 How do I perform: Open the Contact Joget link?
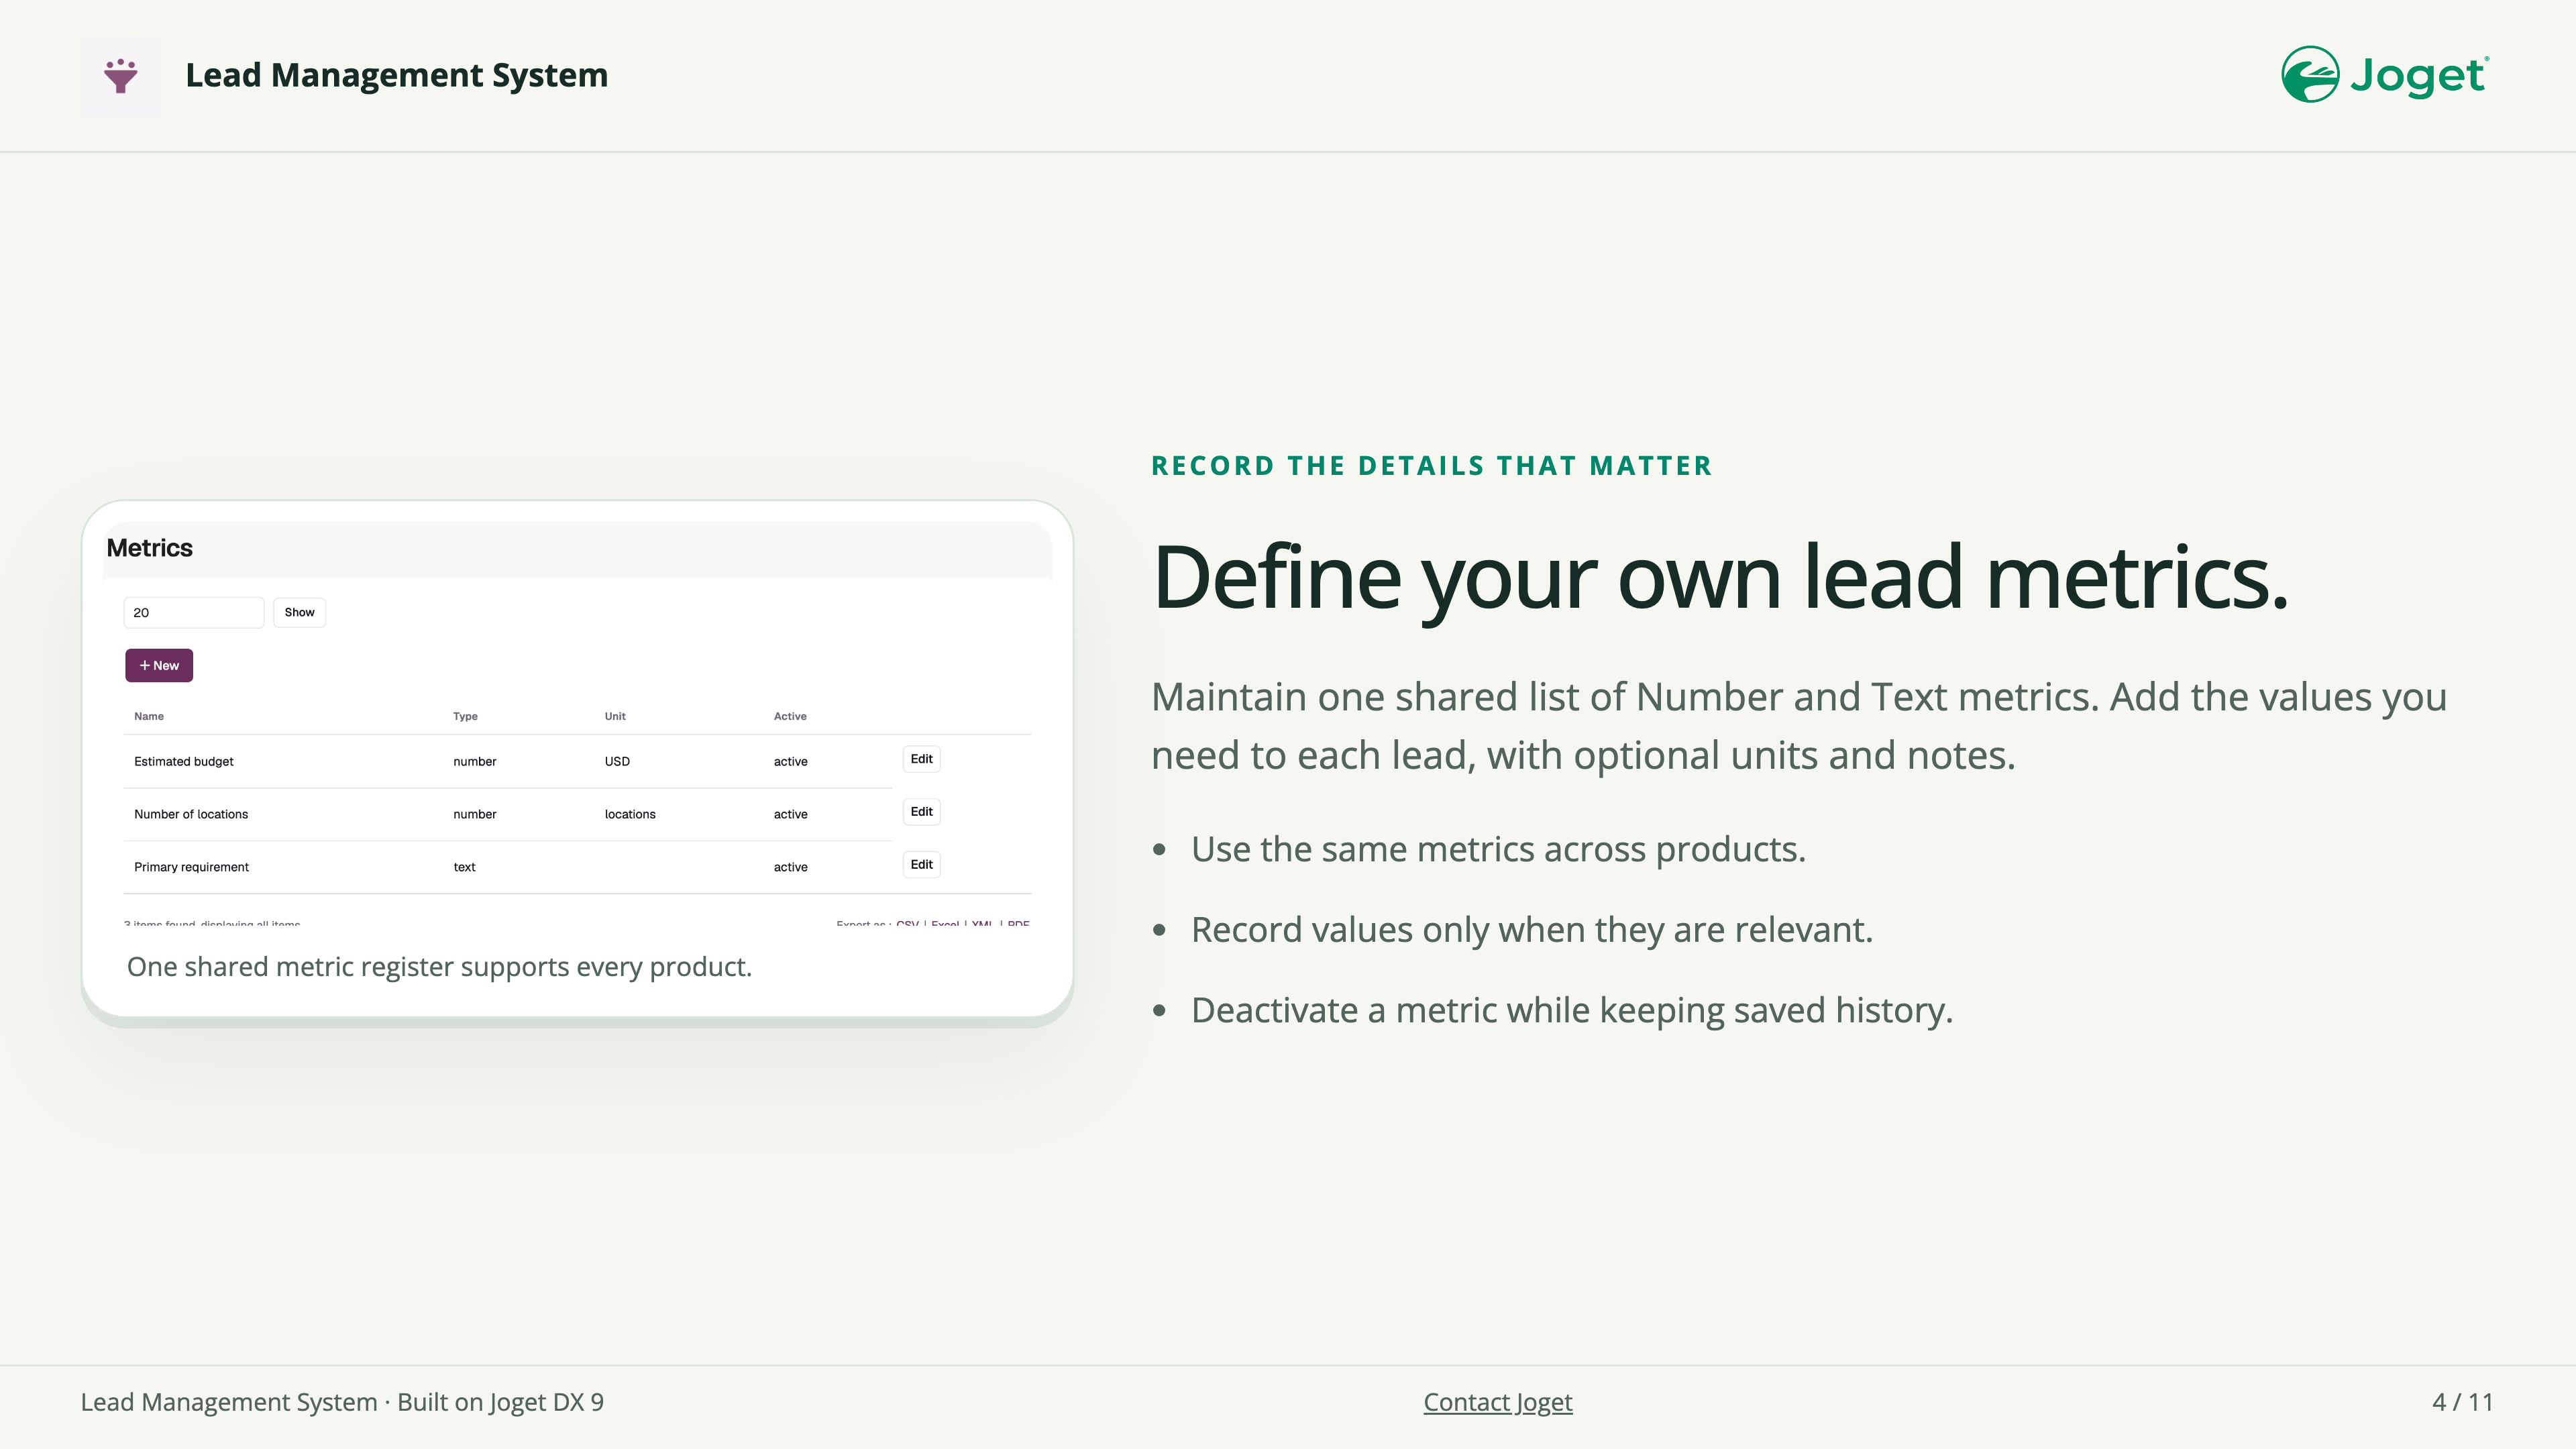(1497, 1402)
